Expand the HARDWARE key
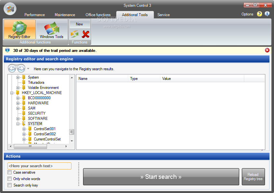Image resolution: width=274 pixels, height=193 pixels. [18, 103]
